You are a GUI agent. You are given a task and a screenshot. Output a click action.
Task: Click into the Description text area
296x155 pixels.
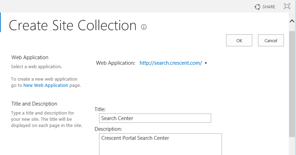pyautogui.click(x=160, y=144)
